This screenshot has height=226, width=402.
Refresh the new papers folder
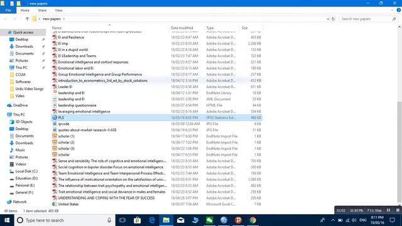tap(333, 19)
